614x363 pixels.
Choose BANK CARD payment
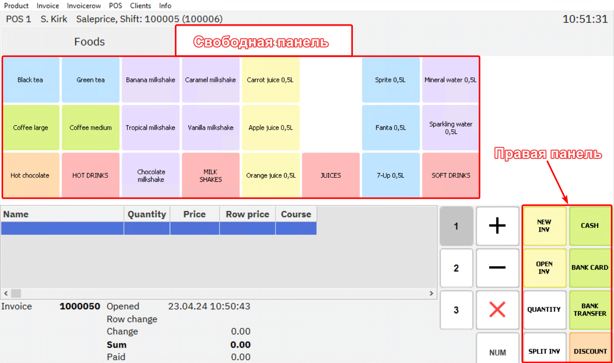click(590, 267)
